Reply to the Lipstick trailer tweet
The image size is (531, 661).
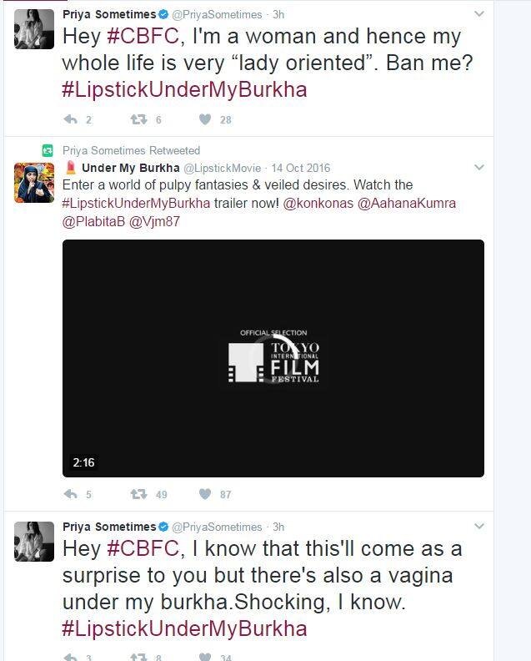click(x=70, y=494)
